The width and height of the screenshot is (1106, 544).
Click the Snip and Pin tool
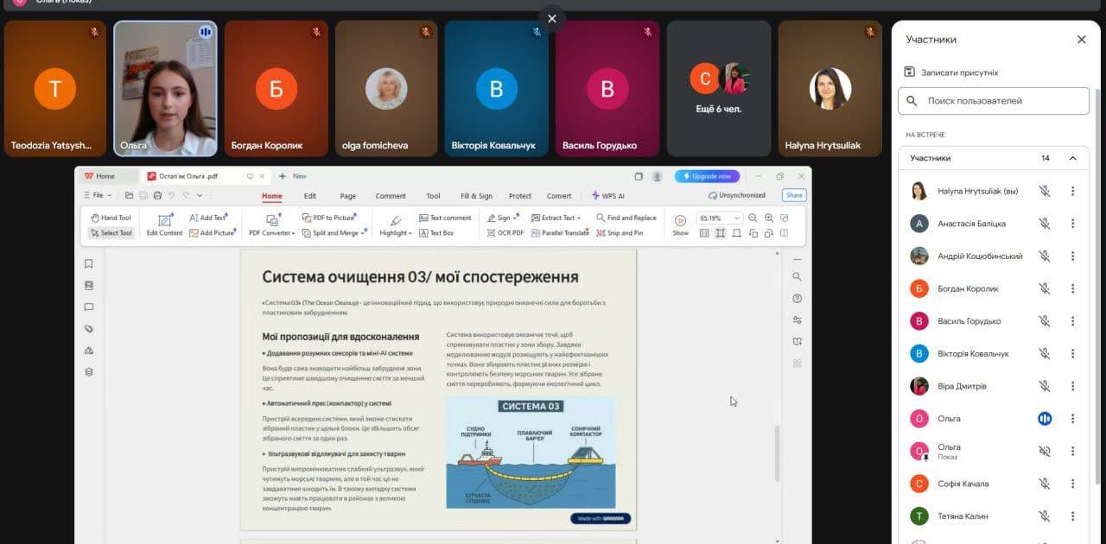(620, 233)
